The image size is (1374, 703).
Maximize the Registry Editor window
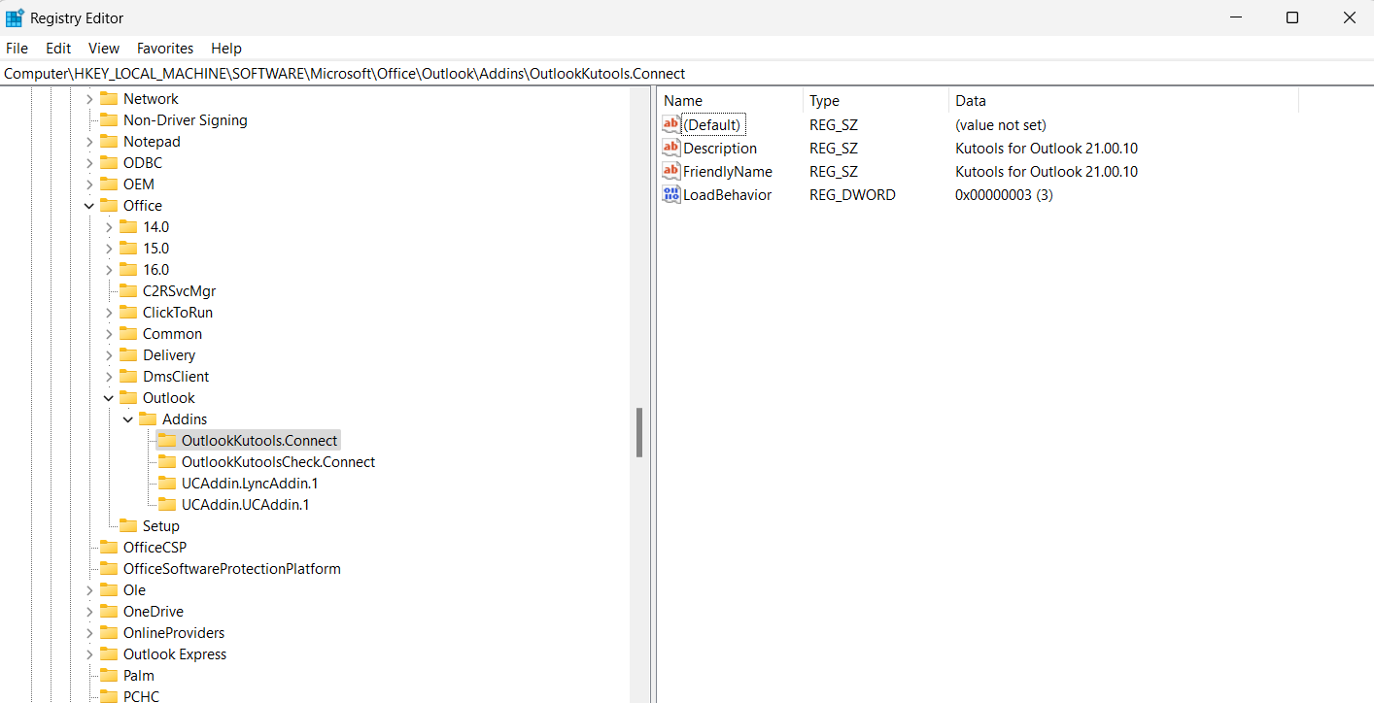click(1291, 17)
